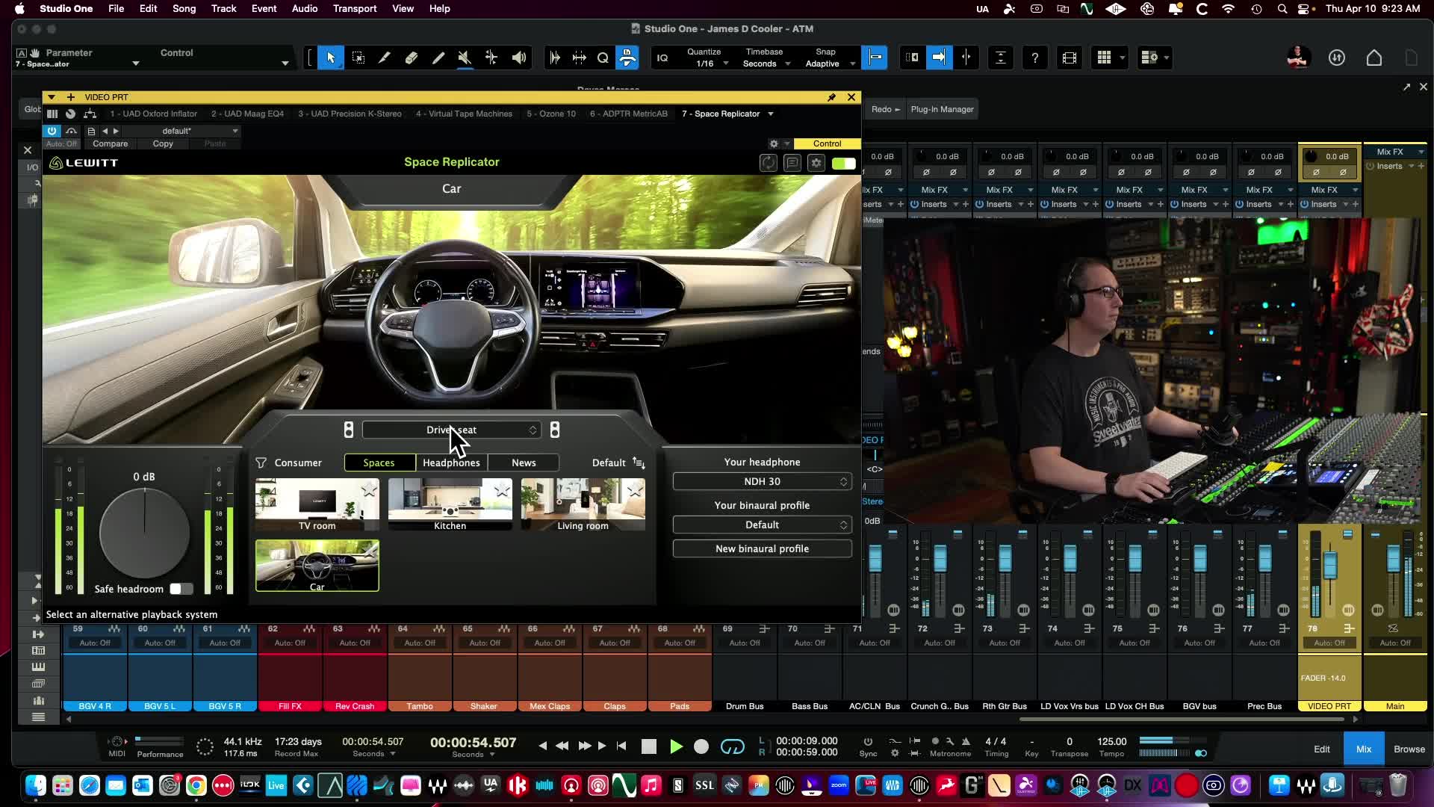The height and width of the screenshot is (807, 1434).
Task: Open the Transport menu
Action: 354,8
